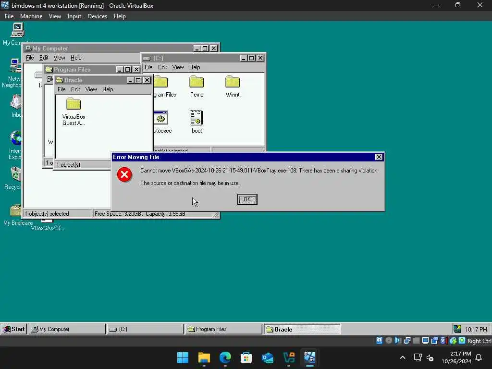
Task: Click OK in the Error Moving File dialog
Action: point(247,199)
